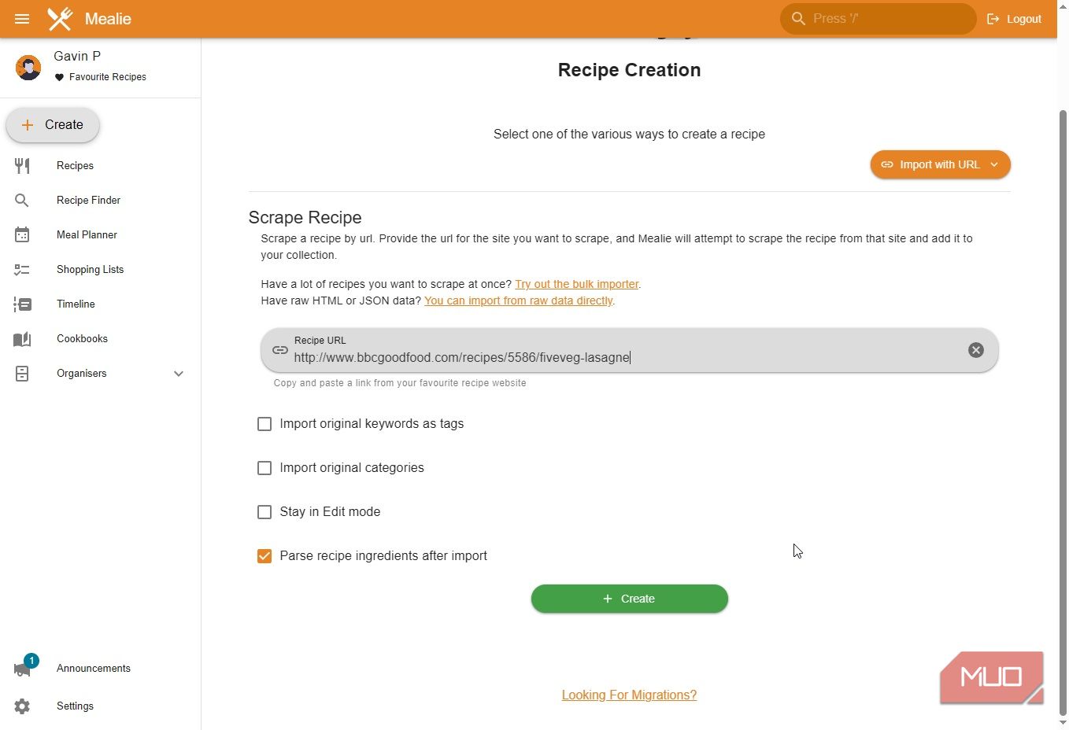
Task: Go to Recipe Finder in sidebar
Action: click(88, 200)
